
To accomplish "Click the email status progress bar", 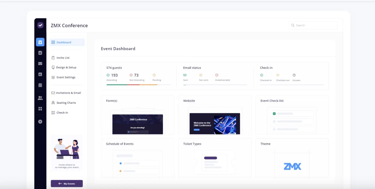I will (215, 85).
